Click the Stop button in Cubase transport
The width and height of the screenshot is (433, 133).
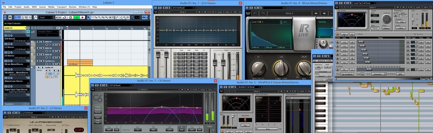[71, 17]
